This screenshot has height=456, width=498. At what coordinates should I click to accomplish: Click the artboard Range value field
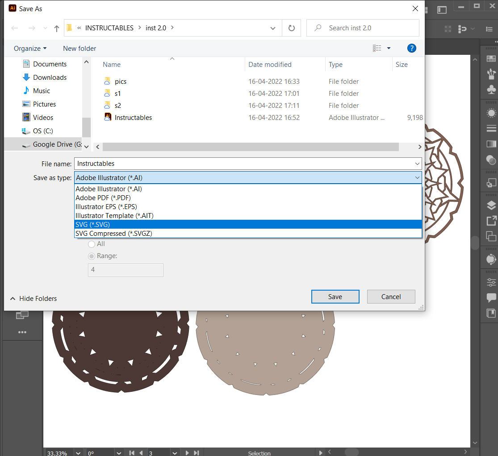[x=126, y=270]
